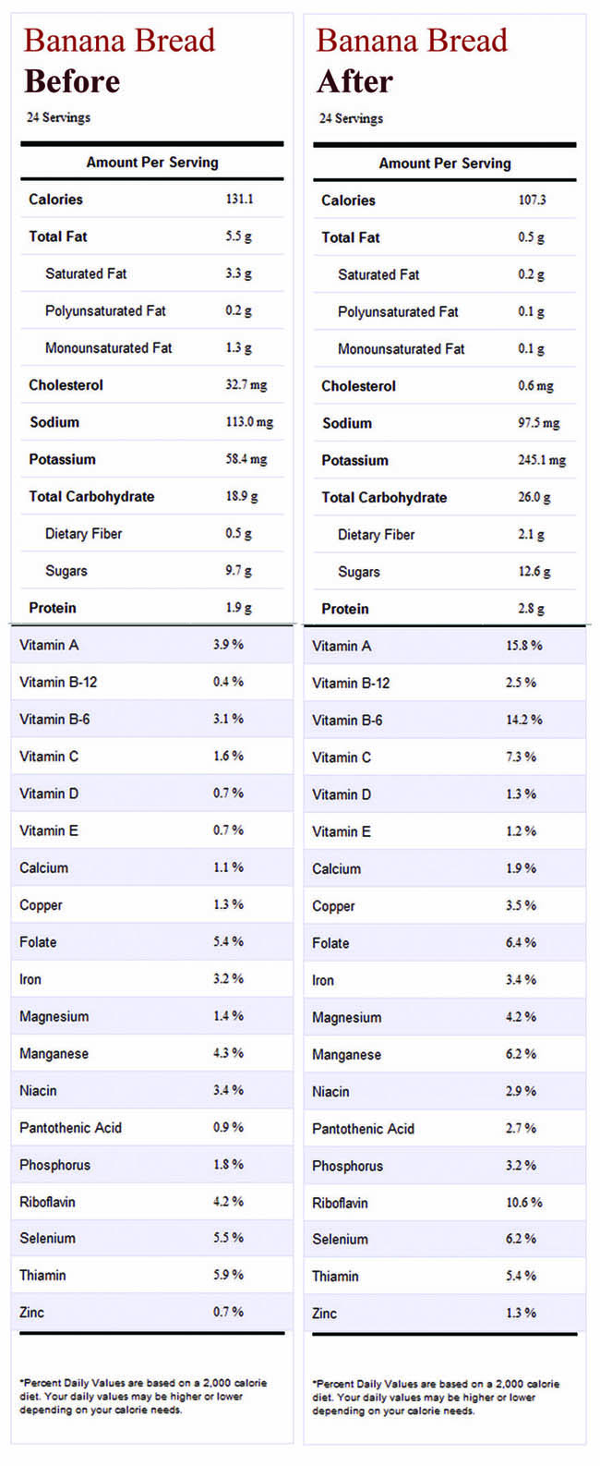Click the Thiamin value 5.9 %
The width and height of the screenshot is (600, 1466).
tap(228, 1275)
